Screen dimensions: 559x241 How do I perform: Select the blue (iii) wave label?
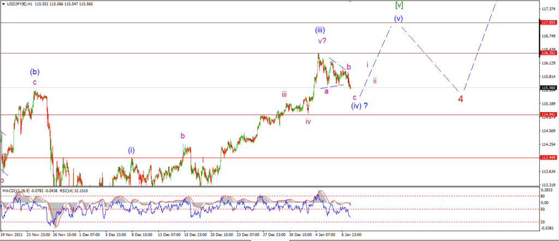(319, 30)
